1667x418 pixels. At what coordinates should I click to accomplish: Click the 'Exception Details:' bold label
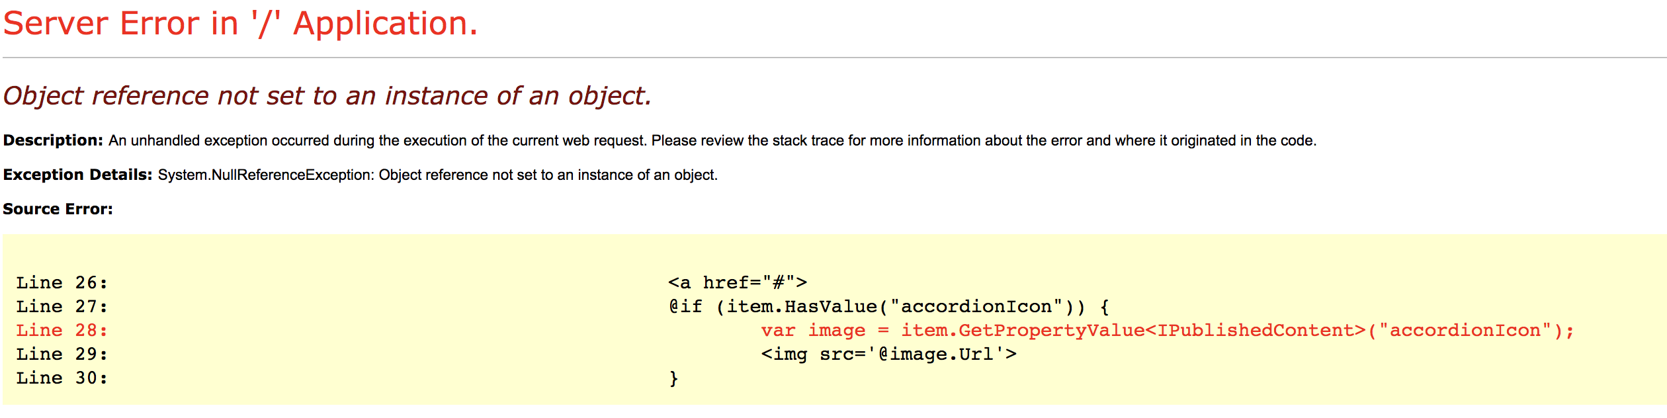77,175
